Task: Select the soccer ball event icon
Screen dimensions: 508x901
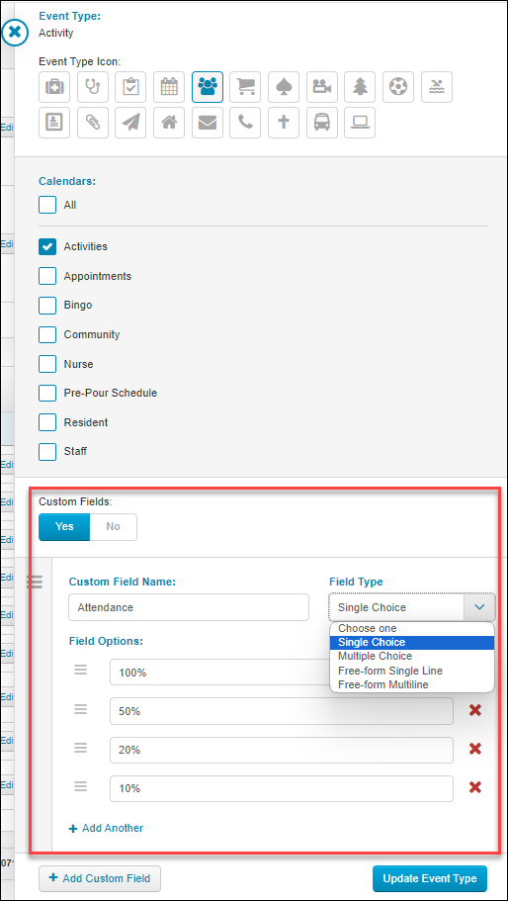Action: [397, 87]
